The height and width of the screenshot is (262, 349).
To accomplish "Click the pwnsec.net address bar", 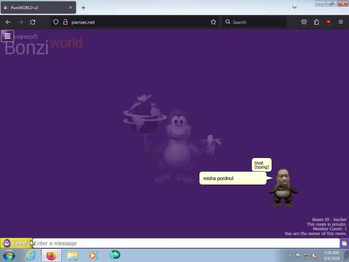I will 134,22.
